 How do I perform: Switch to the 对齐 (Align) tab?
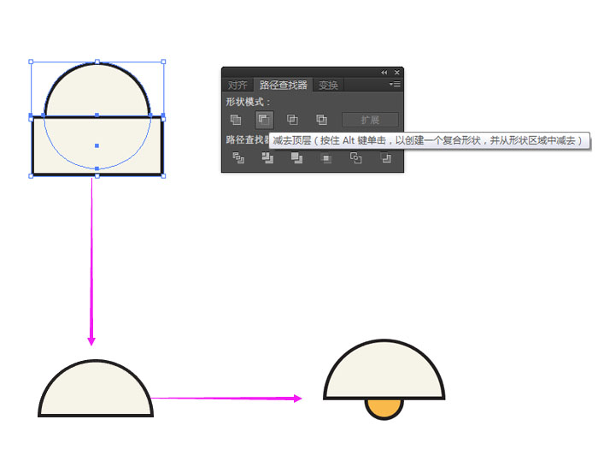(x=237, y=85)
